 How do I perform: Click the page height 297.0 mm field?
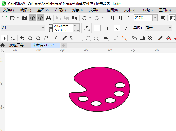63,30
